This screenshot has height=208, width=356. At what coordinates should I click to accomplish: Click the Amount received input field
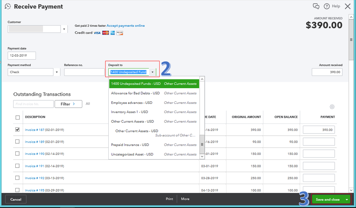coord(326,72)
